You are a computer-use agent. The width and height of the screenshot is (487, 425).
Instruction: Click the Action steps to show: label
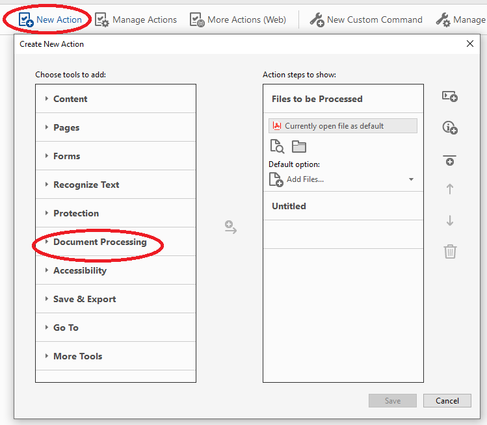pyautogui.click(x=299, y=75)
